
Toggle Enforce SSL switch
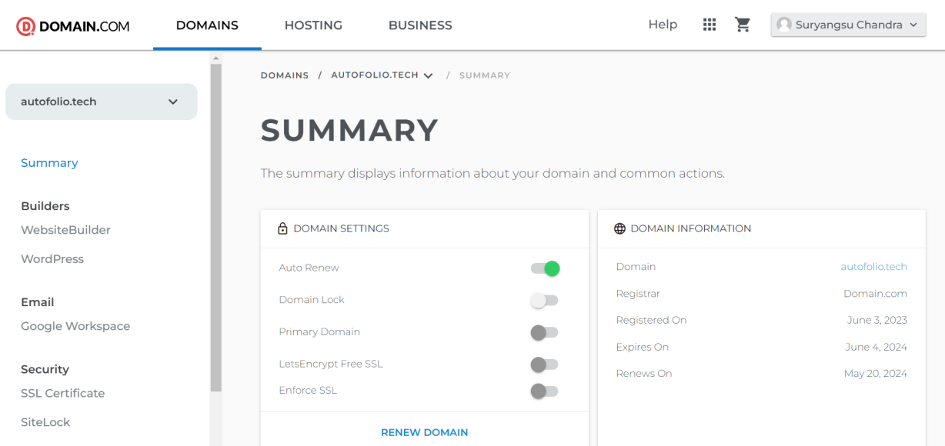(544, 391)
